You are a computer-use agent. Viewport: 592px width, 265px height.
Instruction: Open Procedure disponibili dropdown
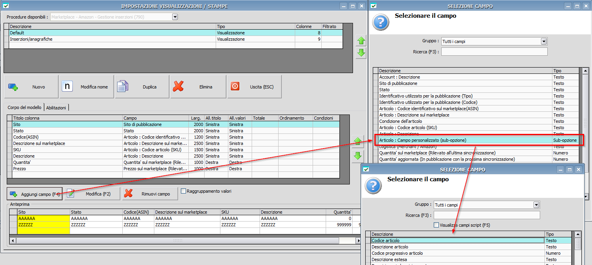pos(175,17)
